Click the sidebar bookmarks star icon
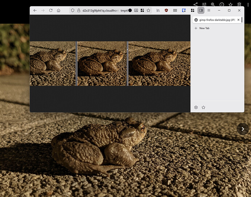This screenshot has width=251, height=197. [203, 107]
